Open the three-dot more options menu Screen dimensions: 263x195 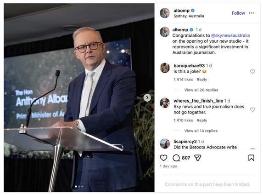tap(251, 13)
